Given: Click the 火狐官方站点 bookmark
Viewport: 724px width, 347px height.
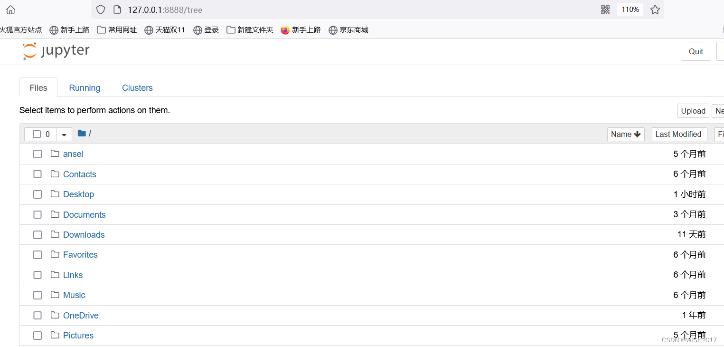Looking at the screenshot, I should 21,30.
